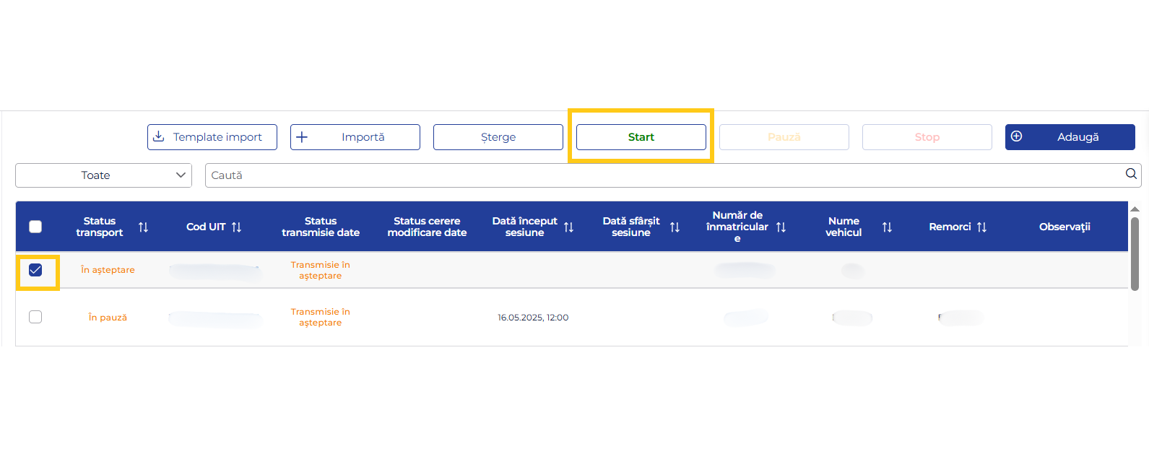Uncheck the În așteptare row checkbox
Viewport: 1149px width, 454px height.
coord(35,270)
